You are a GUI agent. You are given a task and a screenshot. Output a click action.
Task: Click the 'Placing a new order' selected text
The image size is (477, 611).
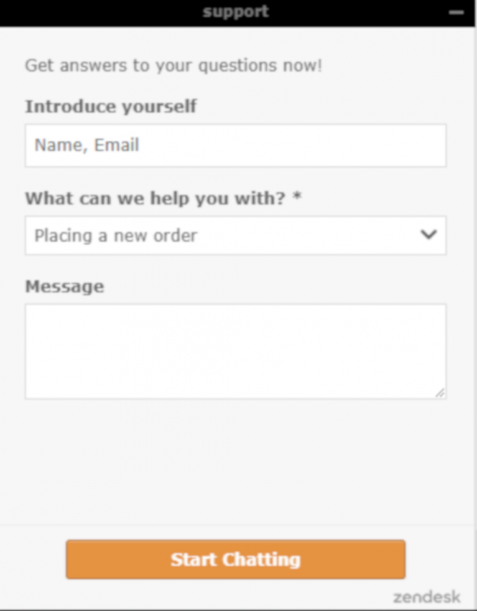(x=116, y=236)
